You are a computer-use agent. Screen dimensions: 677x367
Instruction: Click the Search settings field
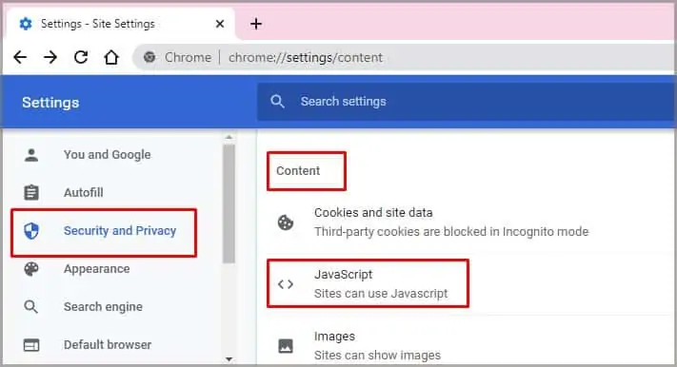tap(467, 102)
